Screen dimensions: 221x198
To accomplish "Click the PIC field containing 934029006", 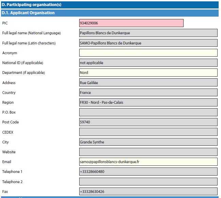I will coord(131,23).
